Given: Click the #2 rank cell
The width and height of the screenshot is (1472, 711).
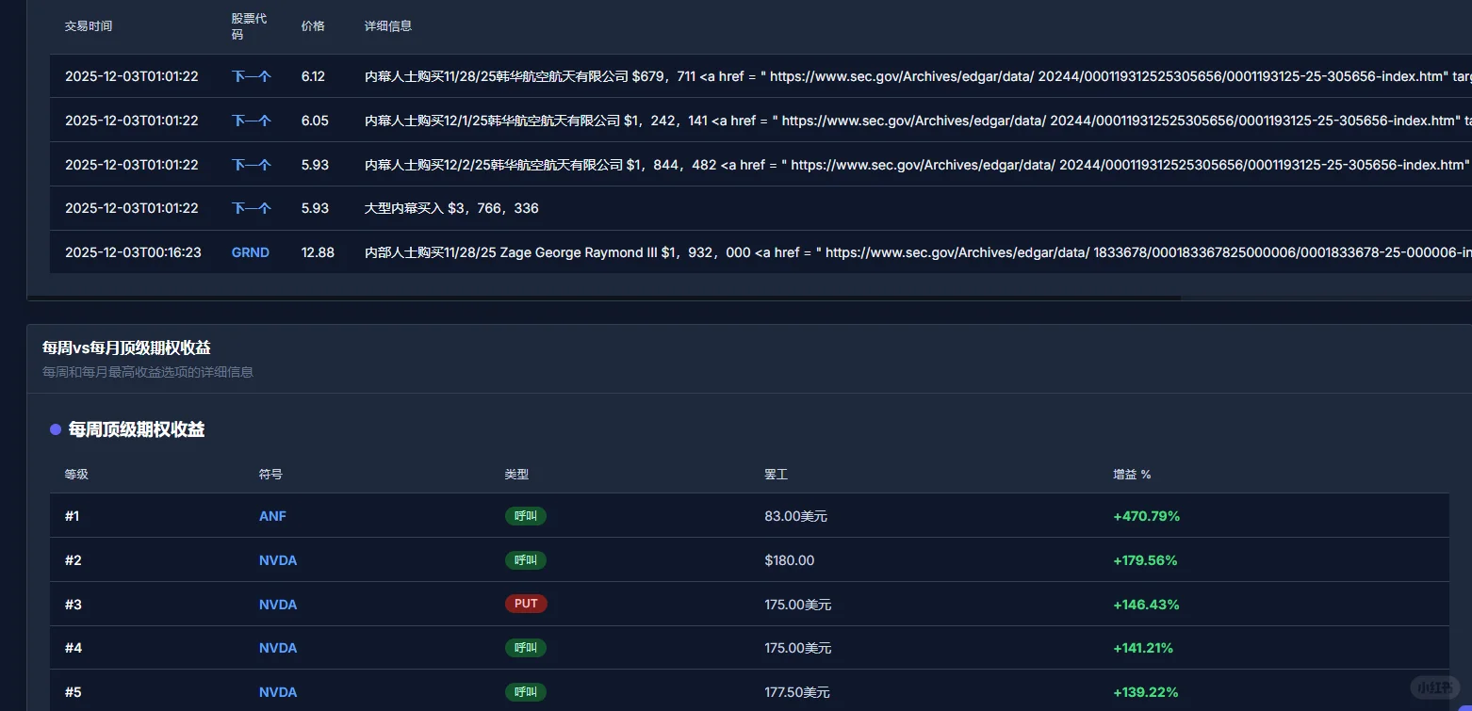Looking at the screenshot, I should (74, 560).
